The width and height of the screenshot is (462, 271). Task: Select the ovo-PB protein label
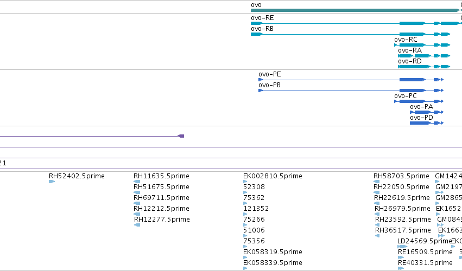[x=270, y=85]
